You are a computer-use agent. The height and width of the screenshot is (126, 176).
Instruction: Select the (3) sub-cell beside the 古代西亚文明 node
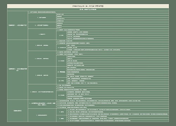[x=61, y=48]
